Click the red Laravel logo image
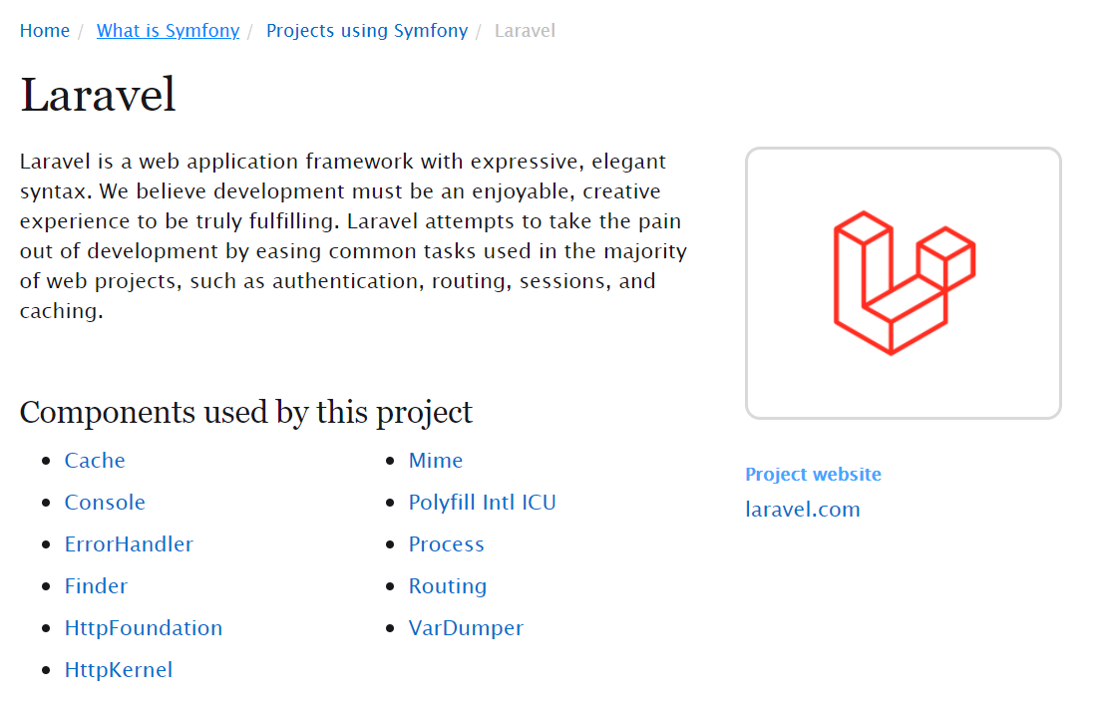Viewport: 1101px width, 715px height. point(904,283)
